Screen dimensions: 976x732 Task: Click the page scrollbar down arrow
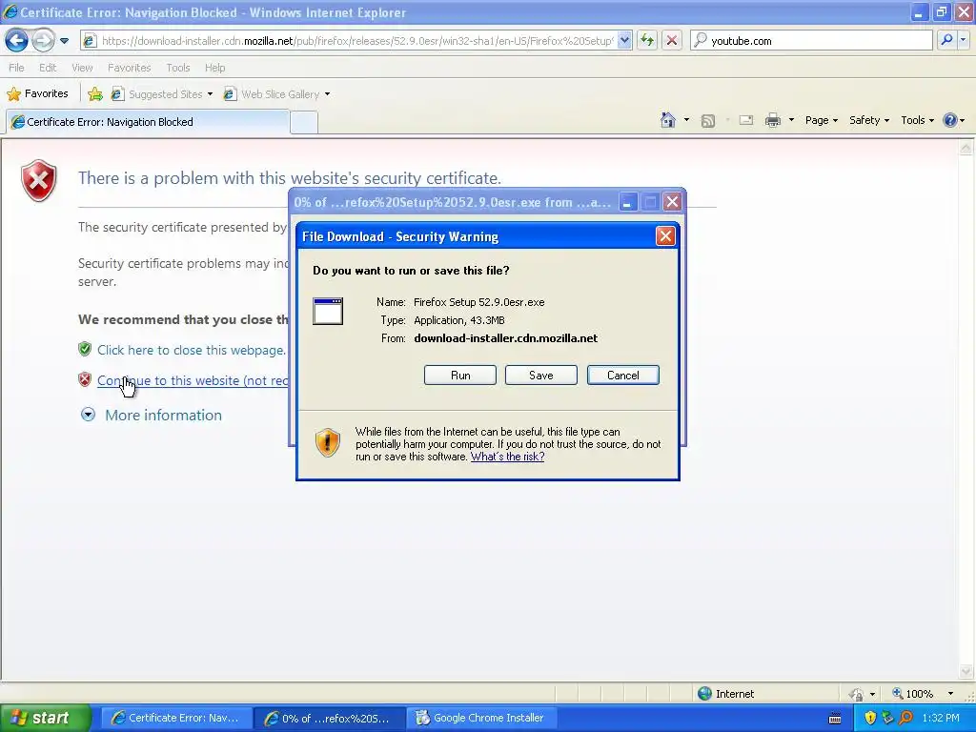click(966, 672)
